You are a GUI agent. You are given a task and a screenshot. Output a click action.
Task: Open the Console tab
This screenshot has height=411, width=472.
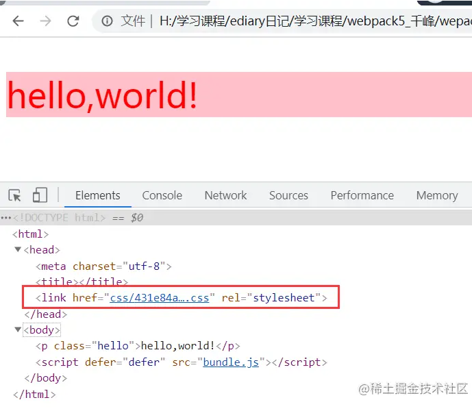coord(162,195)
